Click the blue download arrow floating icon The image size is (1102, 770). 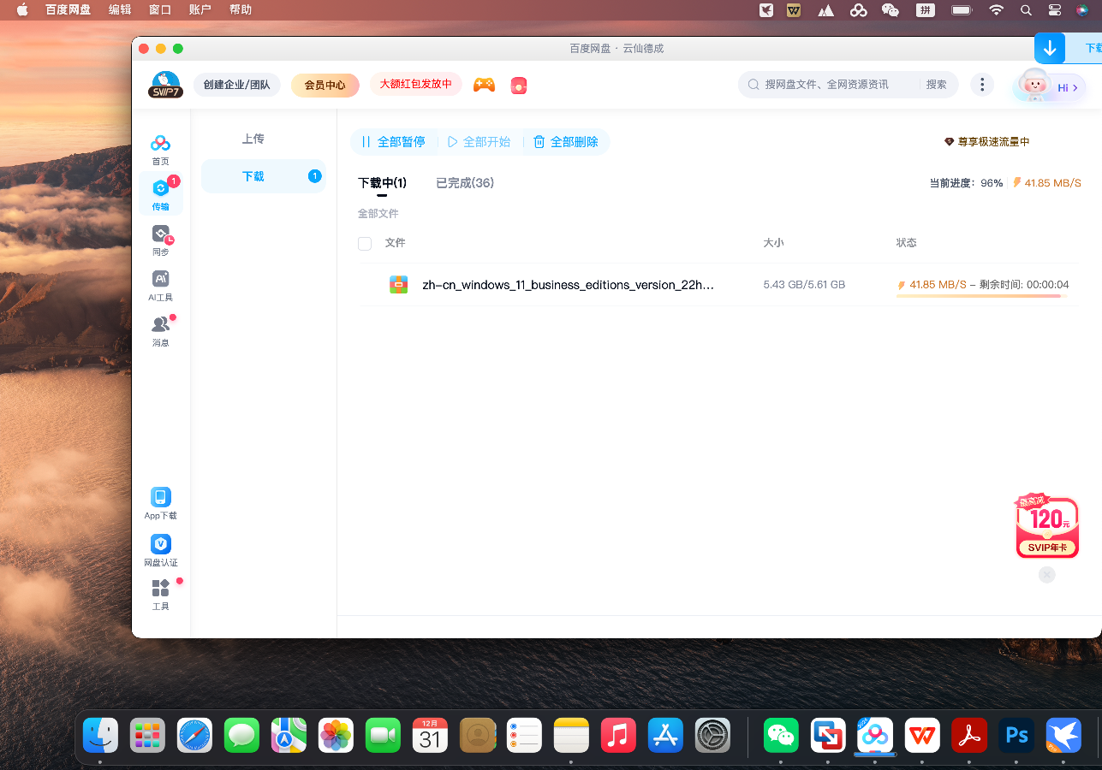pyautogui.click(x=1050, y=49)
